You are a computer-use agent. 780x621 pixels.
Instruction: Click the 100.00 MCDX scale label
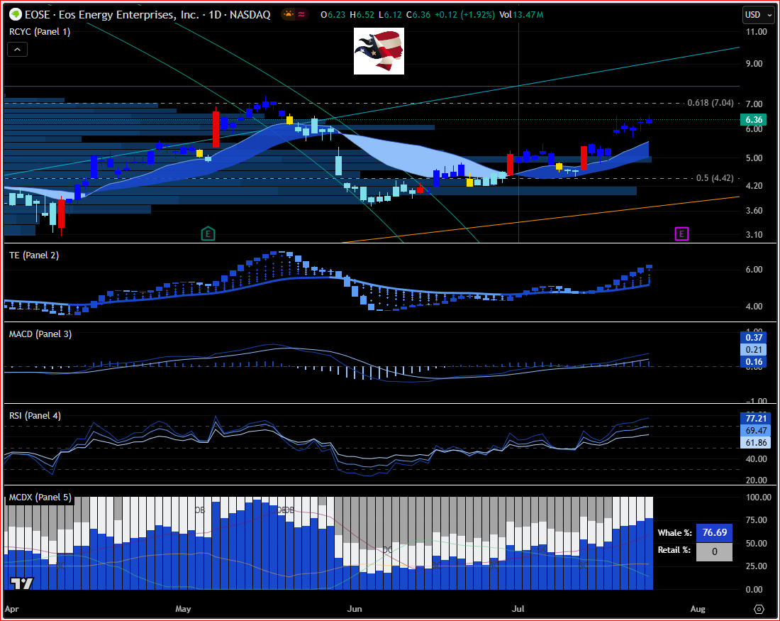click(x=759, y=497)
